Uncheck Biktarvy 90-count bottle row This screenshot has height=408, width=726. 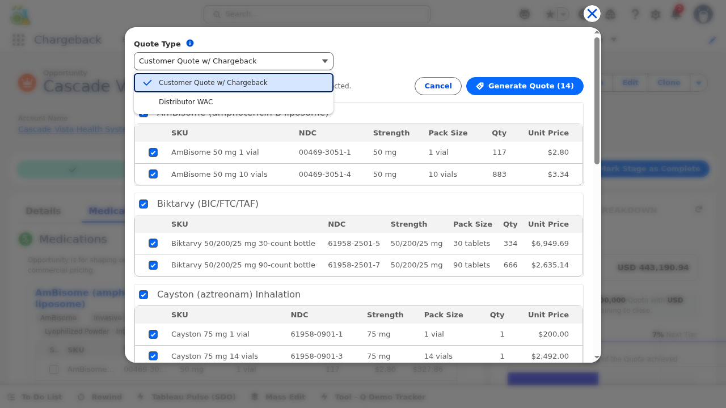[x=153, y=265]
